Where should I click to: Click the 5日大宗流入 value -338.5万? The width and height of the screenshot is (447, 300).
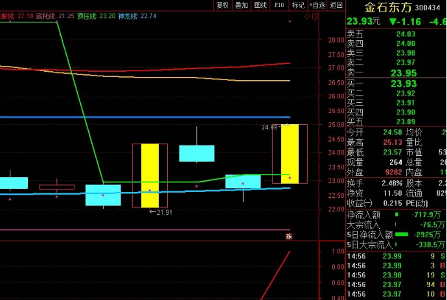(x=430, y=245)
